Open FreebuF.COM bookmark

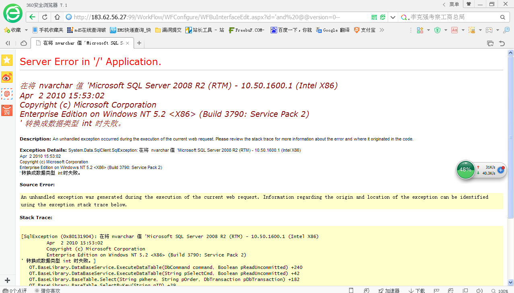tap(247, 30)
